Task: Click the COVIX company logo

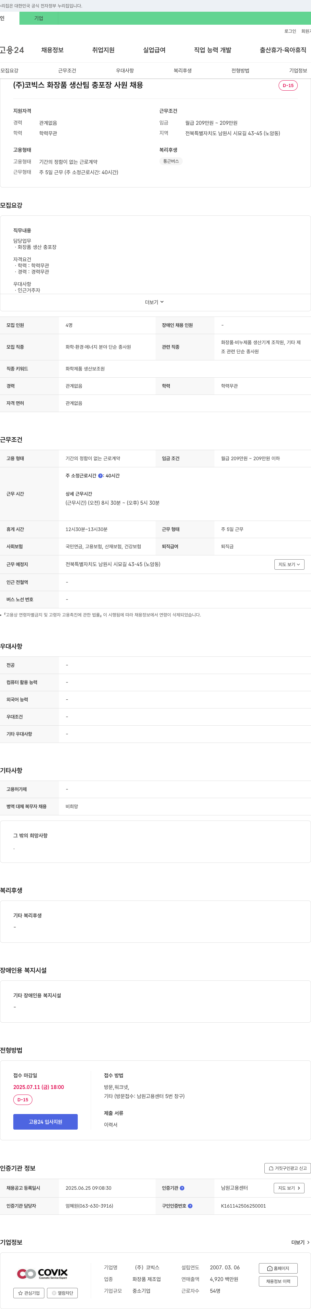Action: click(42, 1274)
